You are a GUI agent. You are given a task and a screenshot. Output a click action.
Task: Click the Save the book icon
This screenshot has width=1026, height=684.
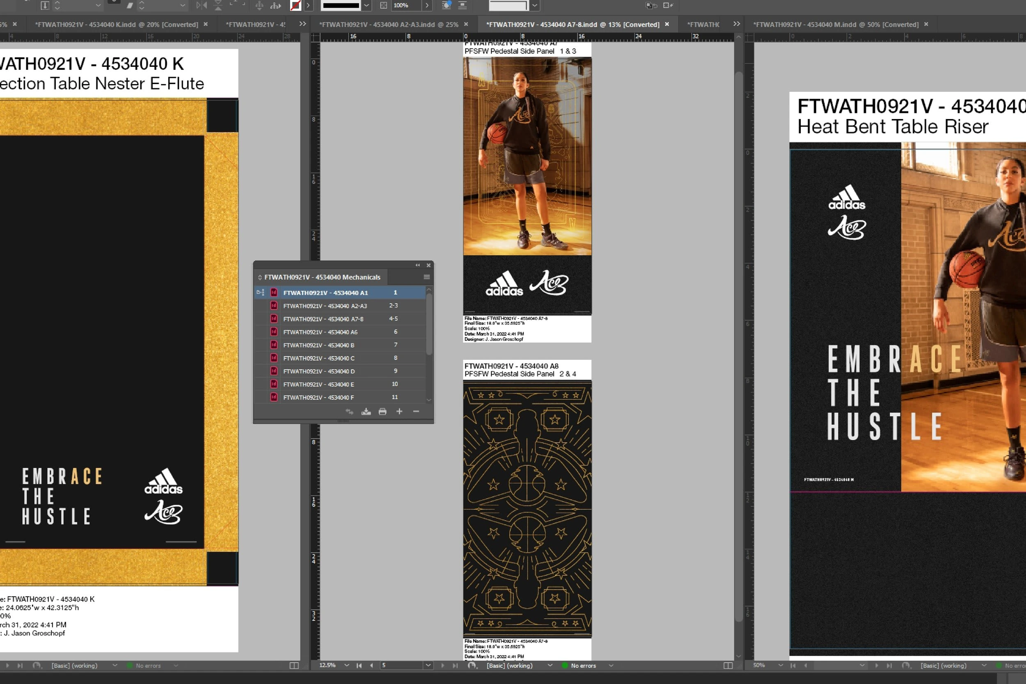[366, 412]
